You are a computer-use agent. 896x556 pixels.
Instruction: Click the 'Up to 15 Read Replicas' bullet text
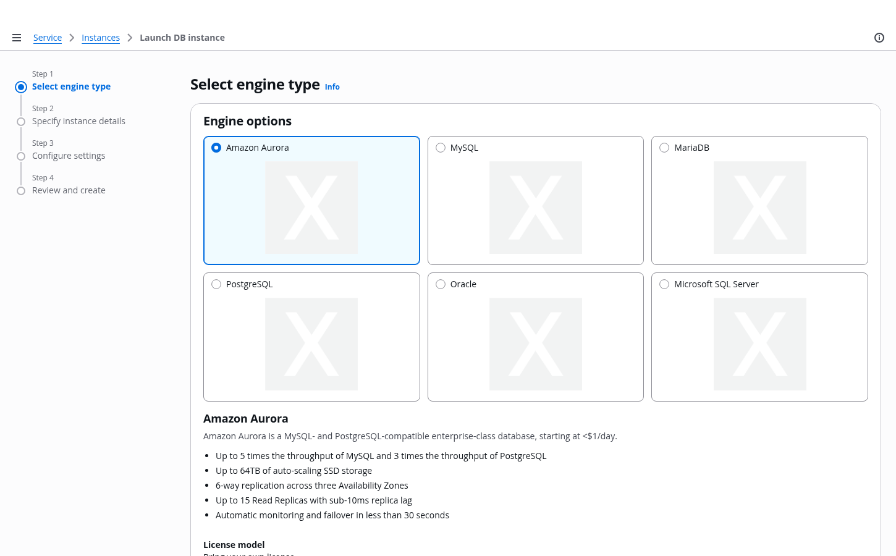coord(314,500)
